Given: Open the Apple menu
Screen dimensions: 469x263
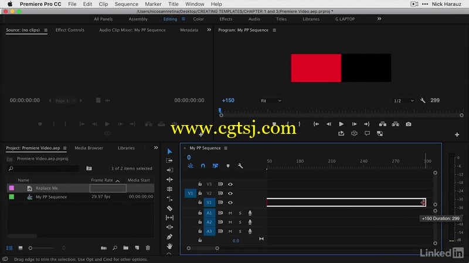Looking at the screenshot, I should tap(10, 4).
